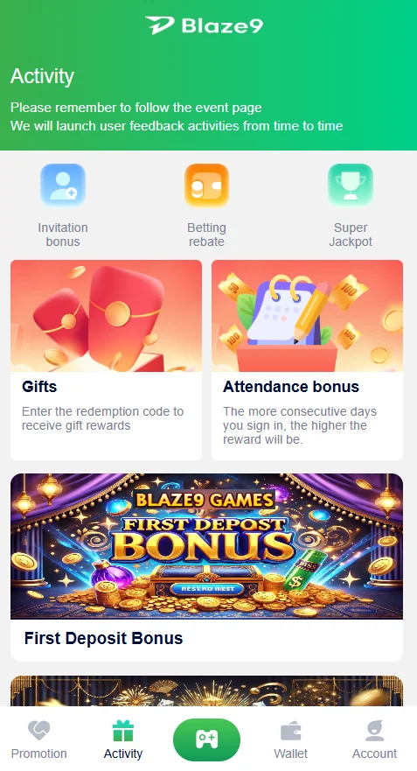Click the Gifts card title

(39, 387)
